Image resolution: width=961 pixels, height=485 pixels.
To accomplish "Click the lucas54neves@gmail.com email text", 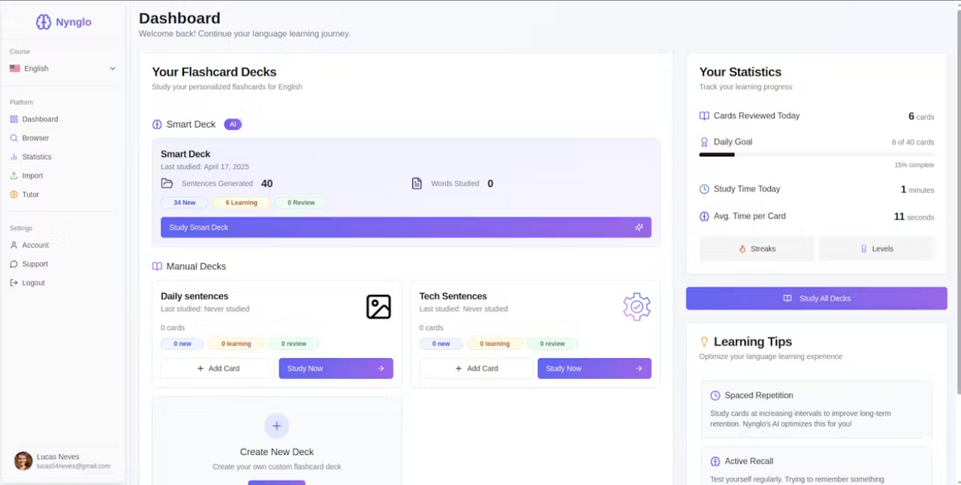I will 74,466.
